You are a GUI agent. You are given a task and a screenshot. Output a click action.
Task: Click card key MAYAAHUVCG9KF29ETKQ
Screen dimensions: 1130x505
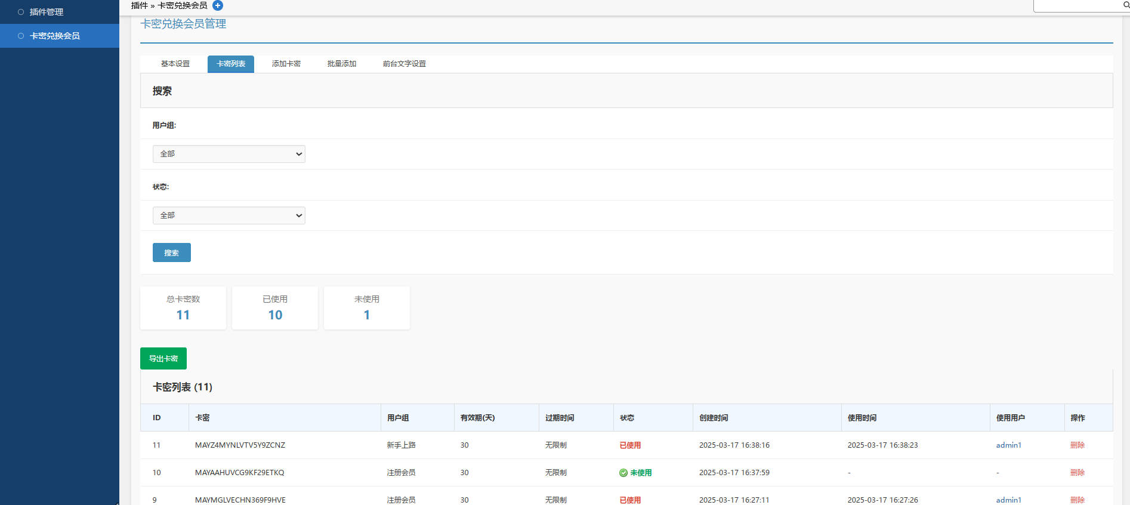[x=240, y=473]
